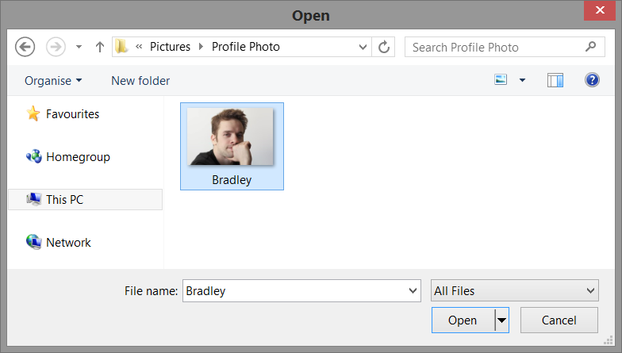This screenshot has height=353, width=622.
Task: Open the recent locations dropdown arrow
Action: 79,48
